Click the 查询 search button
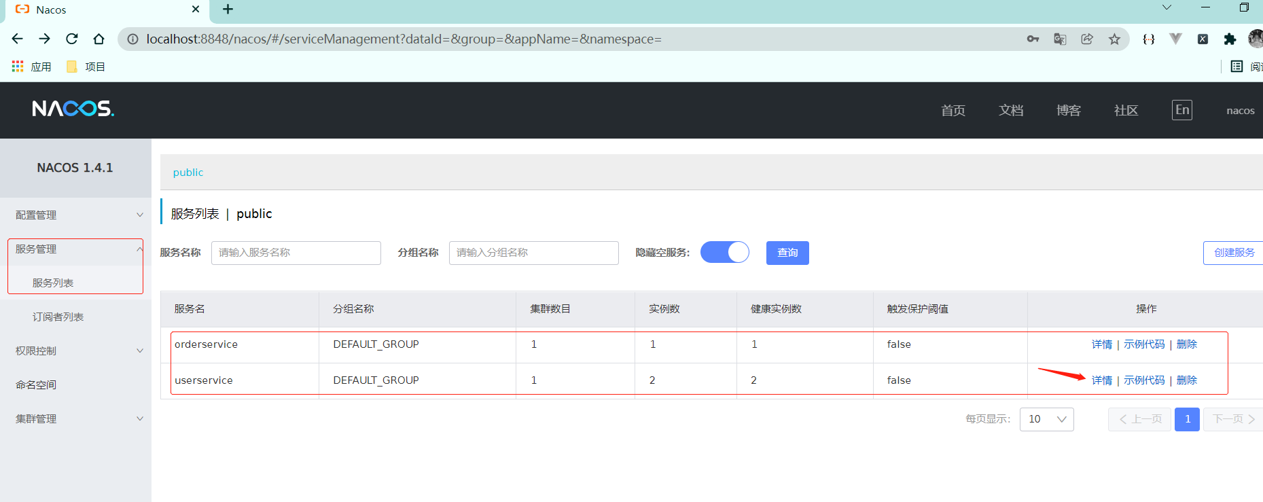Viewport: 1263px width, 502px height. [787, 253]
